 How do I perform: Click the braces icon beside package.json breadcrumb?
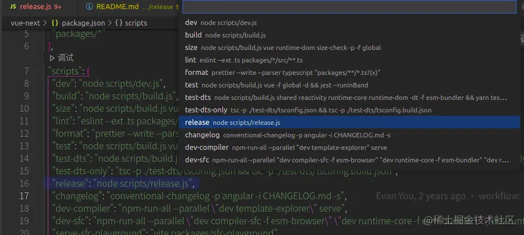pyautogui.click(x=55, y=23)
